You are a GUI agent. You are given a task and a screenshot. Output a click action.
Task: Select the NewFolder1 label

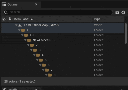click(x=41, y=40)
